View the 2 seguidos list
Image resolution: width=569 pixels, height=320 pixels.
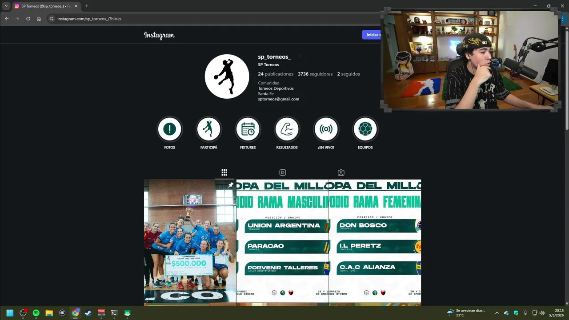[x=349, y=74]
